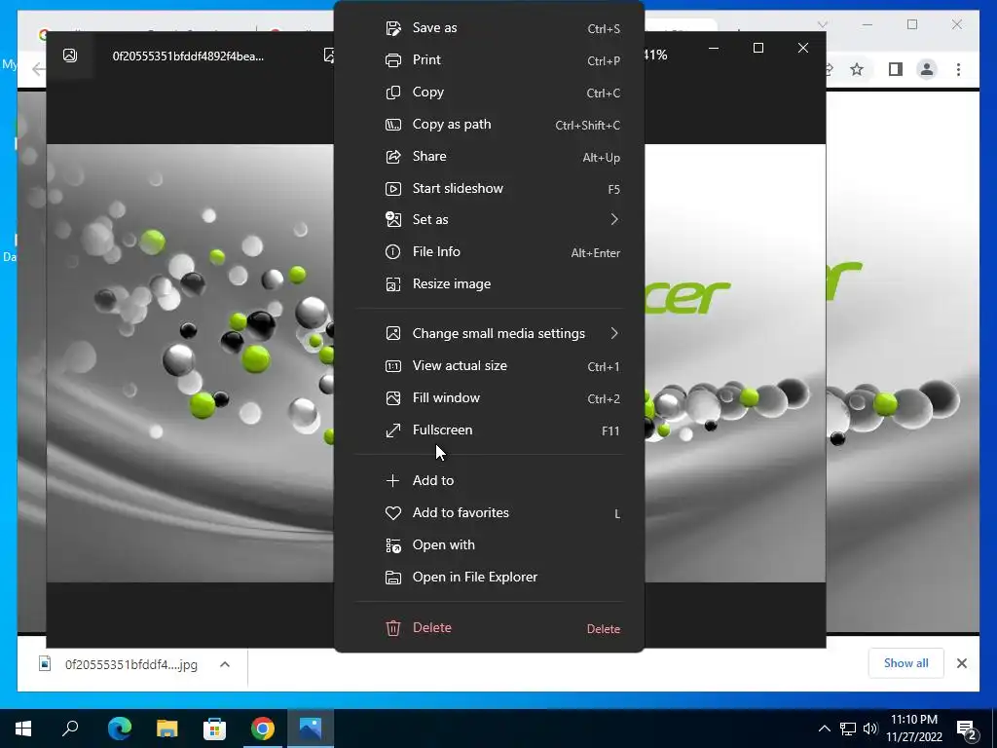Viewport: 997px width, 748px height.
Task: Open notification center in taskbar
Action: [x=967, y=729]
